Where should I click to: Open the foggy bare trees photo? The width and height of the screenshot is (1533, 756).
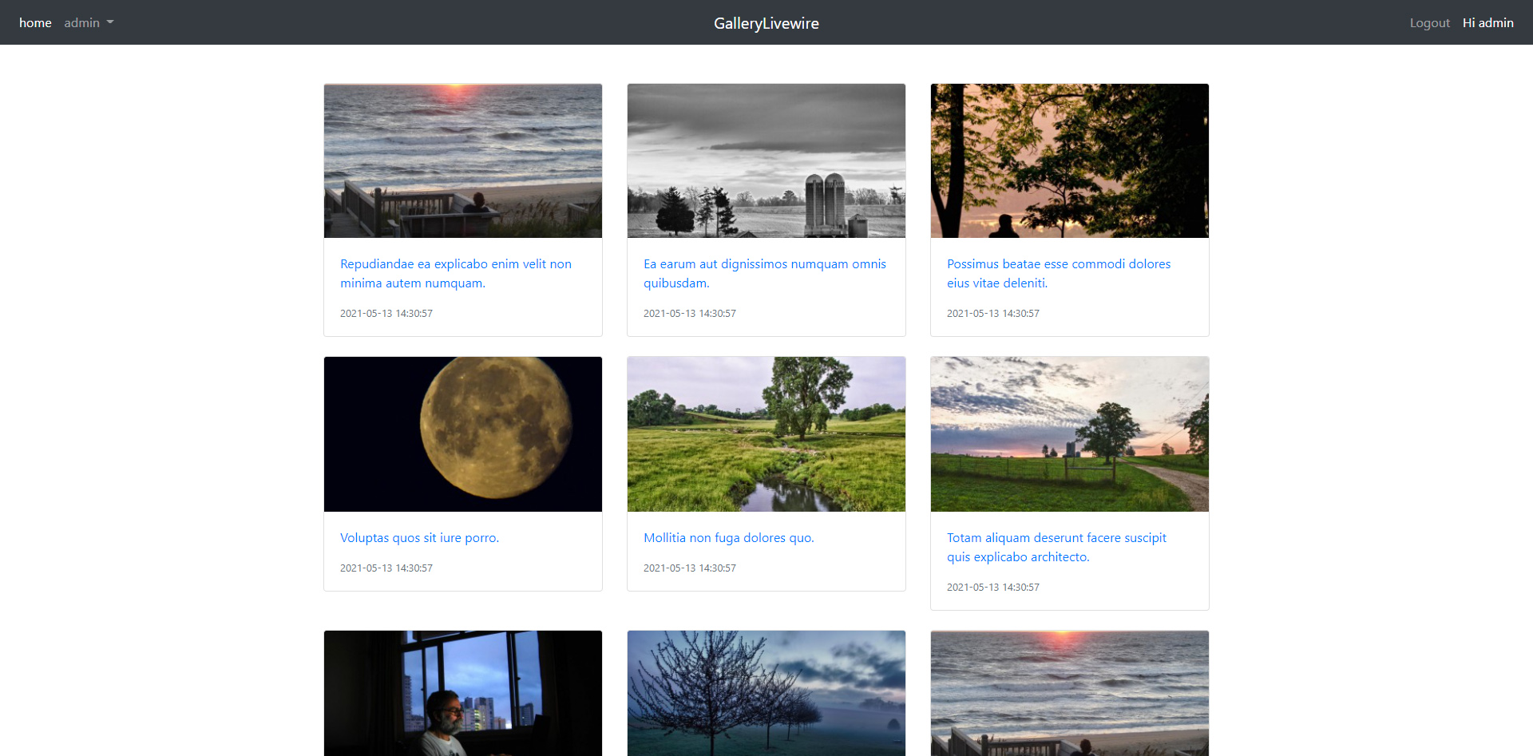coord(766,693)
